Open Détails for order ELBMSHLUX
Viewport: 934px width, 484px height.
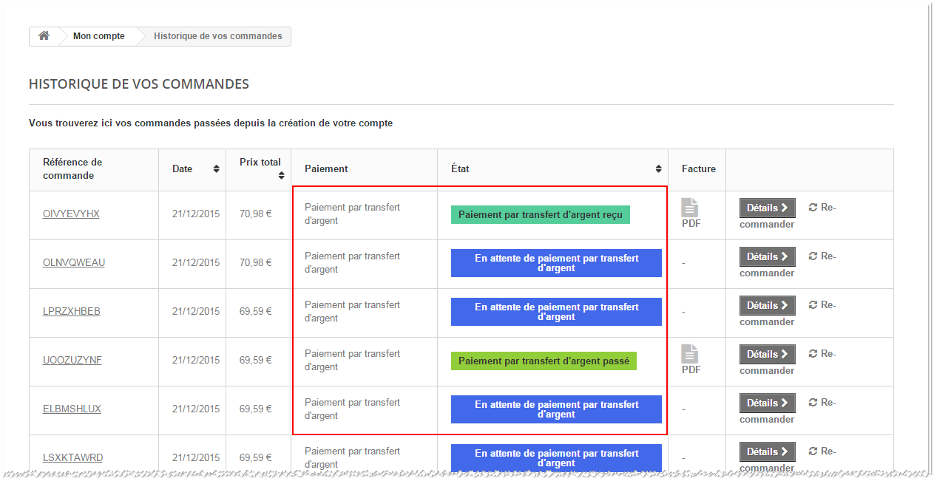tap(767, 403)
